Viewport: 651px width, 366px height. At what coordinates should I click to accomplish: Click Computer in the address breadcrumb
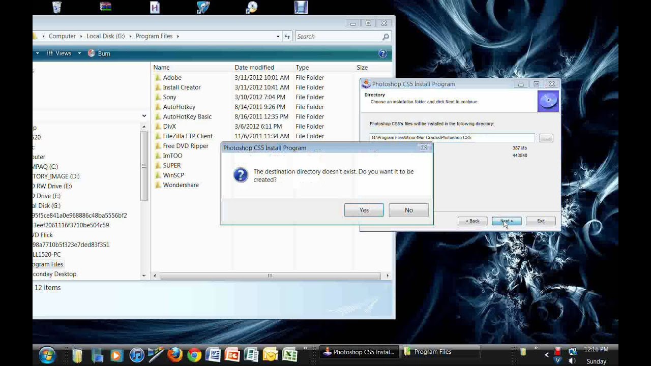(62, 36)
